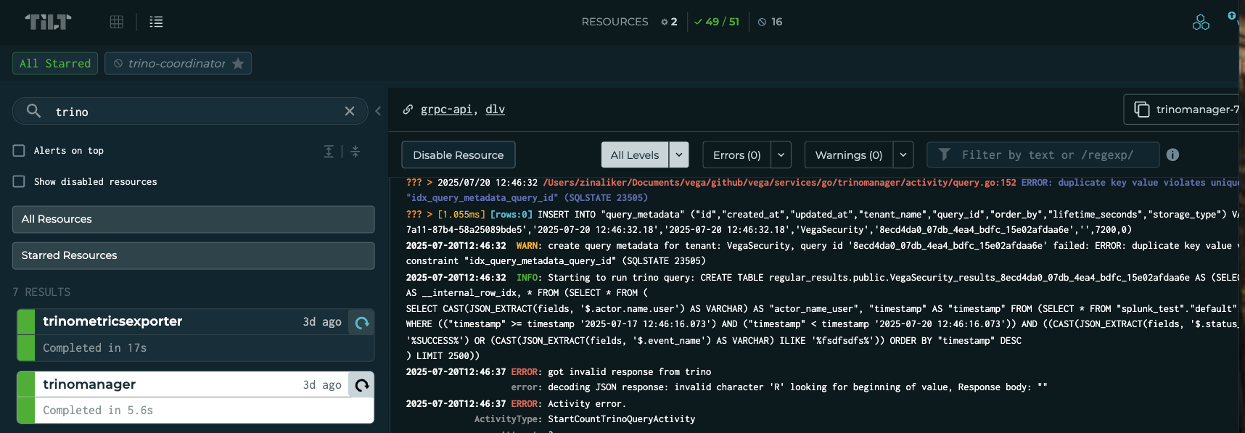Select the trinometricsexporter resource row
This screenshot has width=1245, height=433.
[x=195, y=335]
